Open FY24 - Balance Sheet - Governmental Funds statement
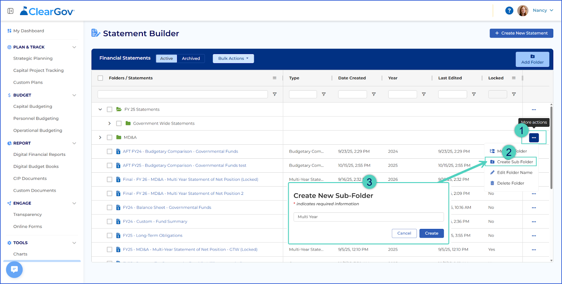 tap(167, 207)
